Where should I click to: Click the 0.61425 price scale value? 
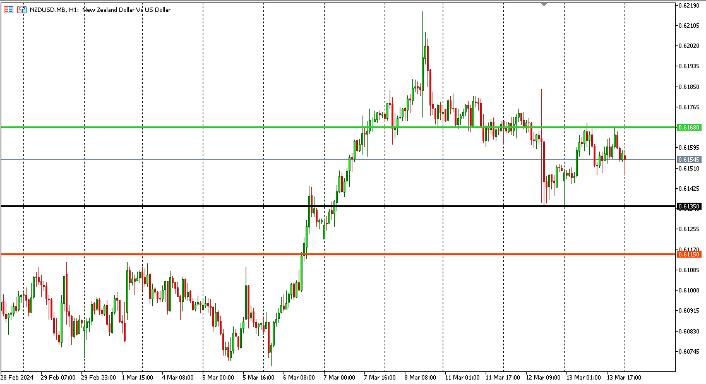pos(689,189)
